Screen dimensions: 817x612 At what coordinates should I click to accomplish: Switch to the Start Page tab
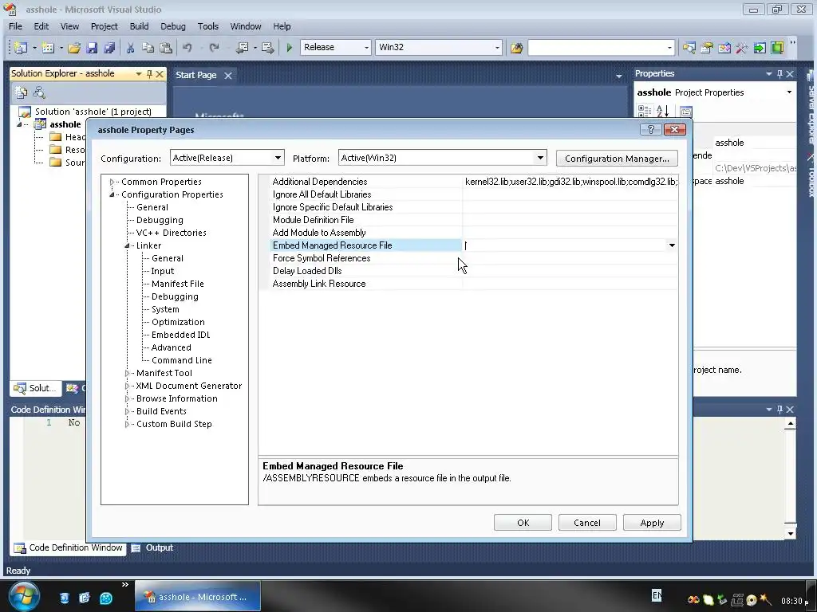pos(196,75)
